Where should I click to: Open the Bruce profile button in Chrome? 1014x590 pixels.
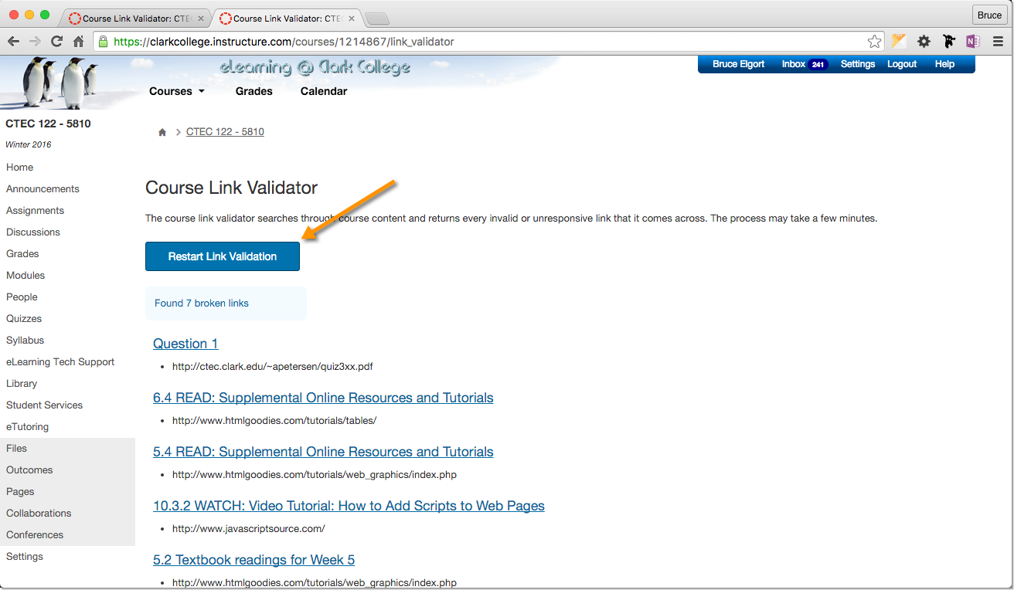point(988,15)
